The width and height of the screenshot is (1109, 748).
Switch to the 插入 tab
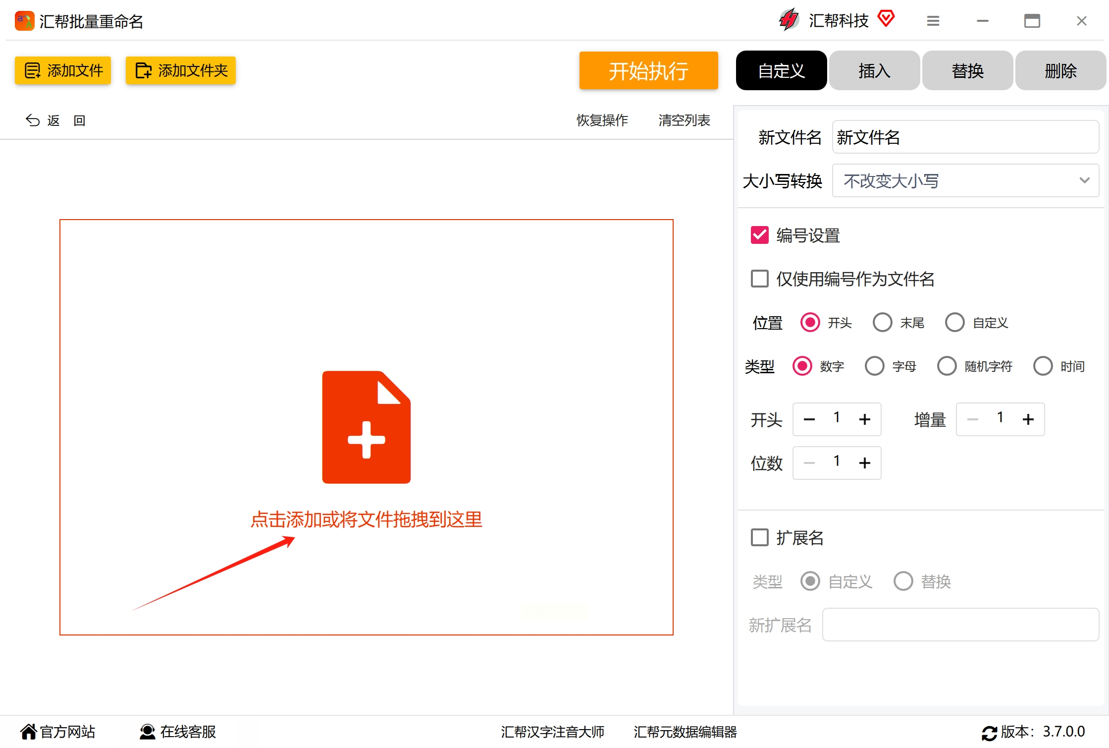(x=874, y=70)
